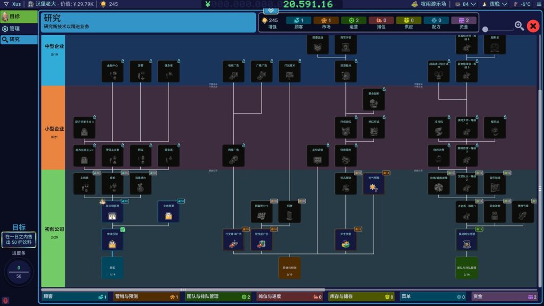This screenshot has height=306, width=544.
Task: Select the 研究 research sidebar tab
Action: tap(19, 39)
